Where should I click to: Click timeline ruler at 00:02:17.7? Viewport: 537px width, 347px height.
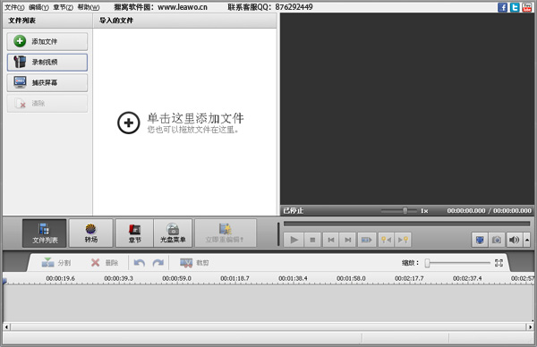pos(409,279)
